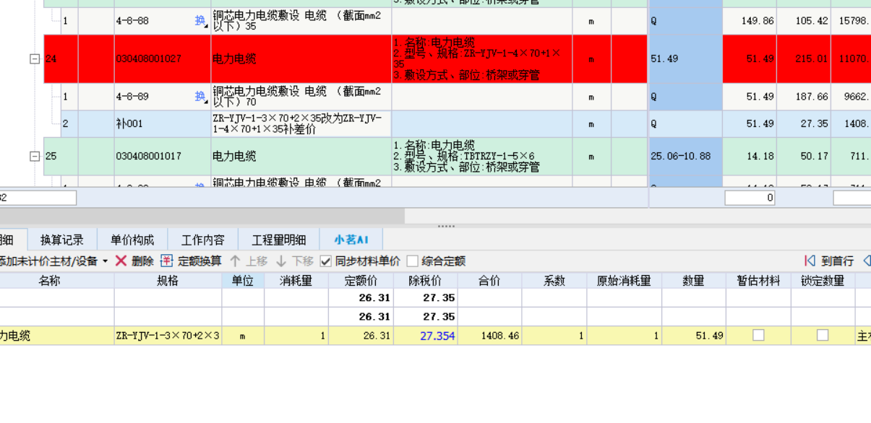Image resolution: width=871 pixels, height=423 pixels.
Task: Collapse item 25 tree node
Action: click(34, 156)
